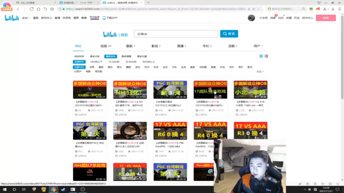Open the scissors screenshot tool icon
This screenshot has height=193, width=344.
pyautogui.click(x=325, y=9)
